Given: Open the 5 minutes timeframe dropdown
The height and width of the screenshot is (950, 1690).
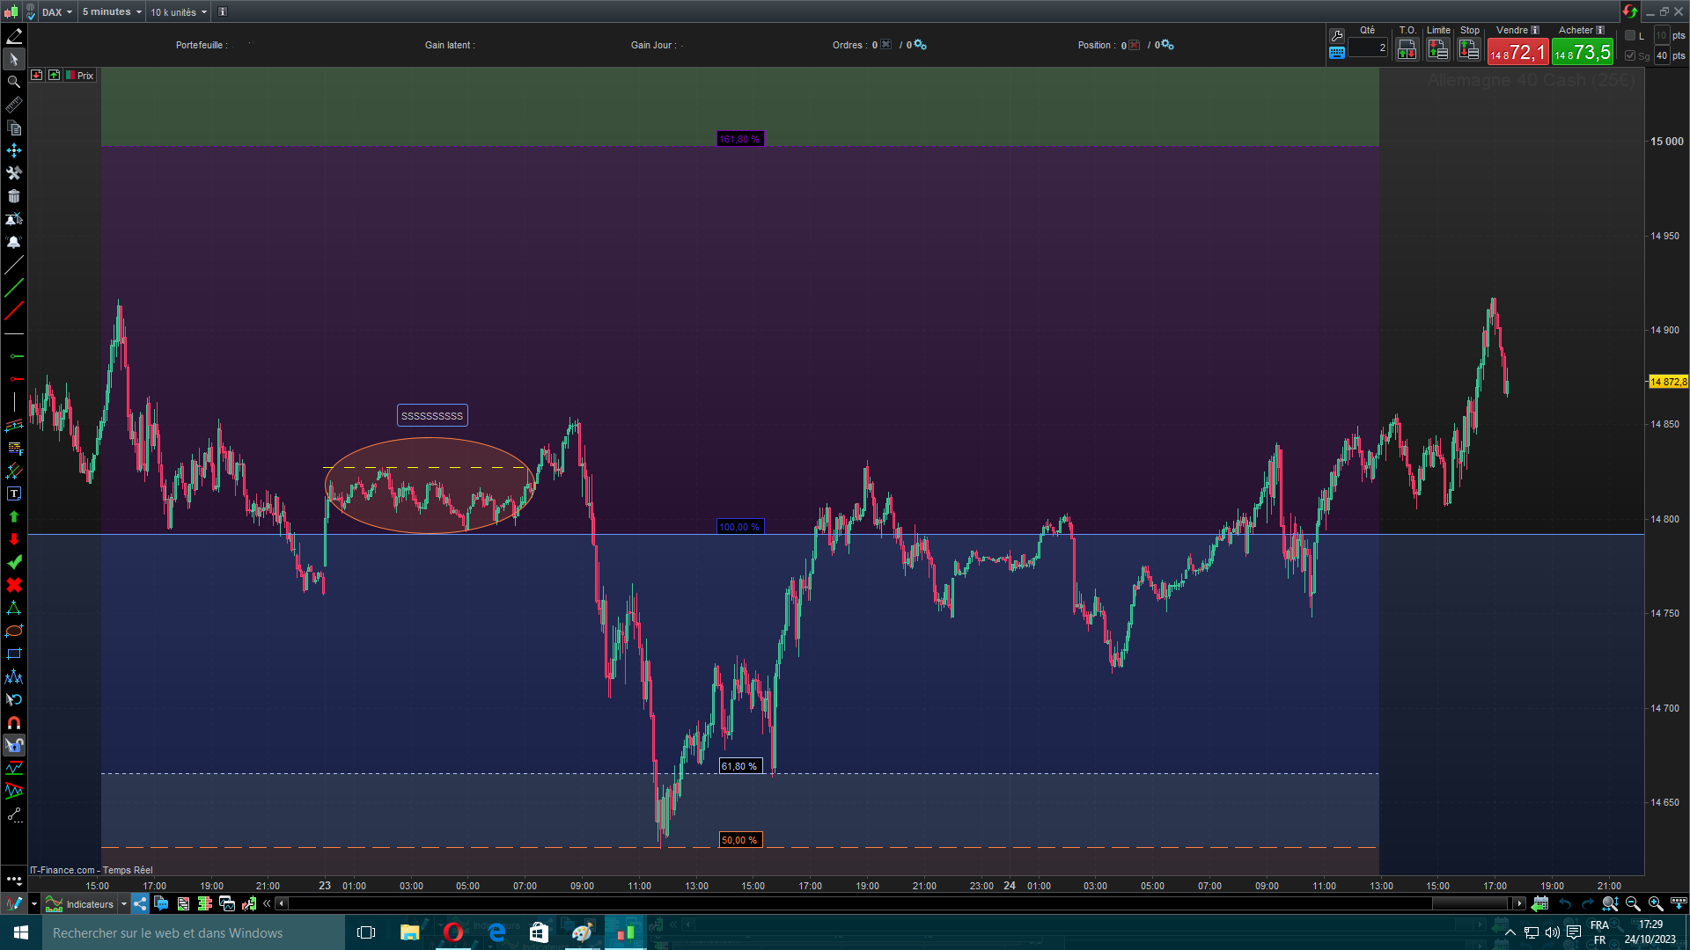Looking at the screenshot, I should [x=112, y=12].
